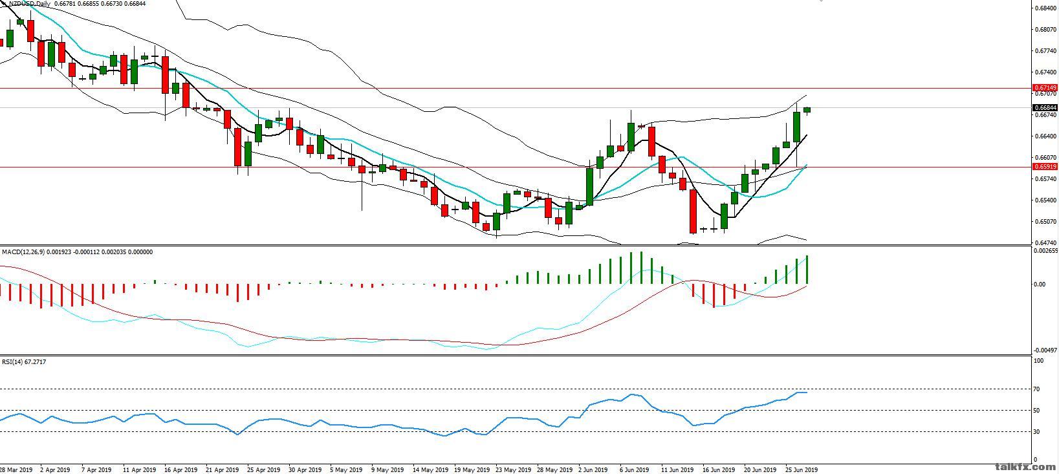Click the 0.66070 price scale label

pyautogui.click(x=1045, y=158)
